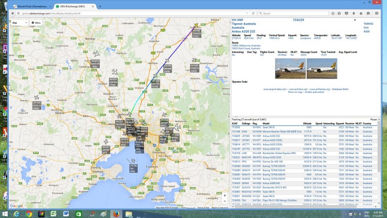The height and width of the screenshot is (218, 387).
Task: Select the VH-TBJ aircraft over the bay
Action: tap(133, 161)
